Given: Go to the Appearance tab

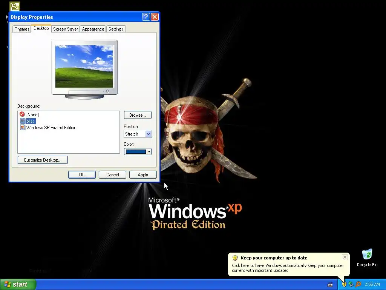Looking at the screenshot, I should point(93,29).
